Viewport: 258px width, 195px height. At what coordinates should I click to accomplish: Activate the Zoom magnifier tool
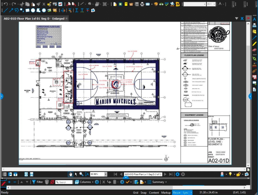[81, 174]
